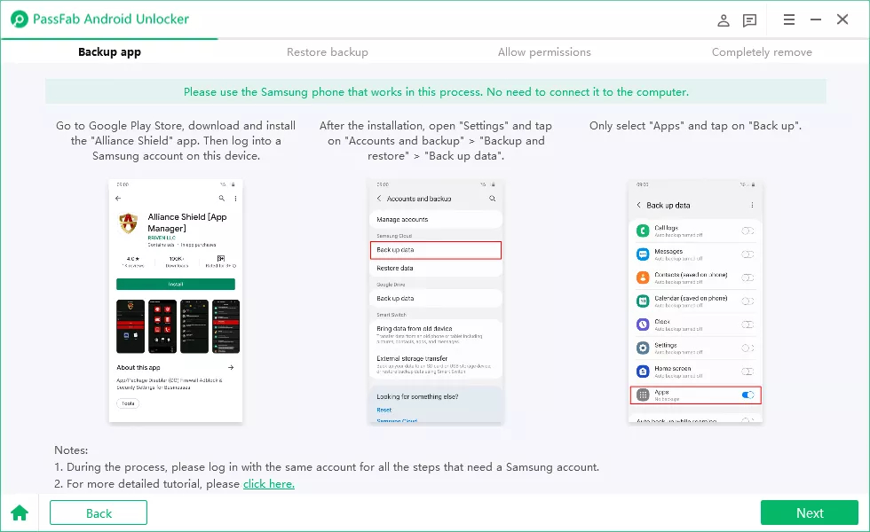
Task: Open three-dot menu on Back up data screen
Action: click(x=753, y=203)
